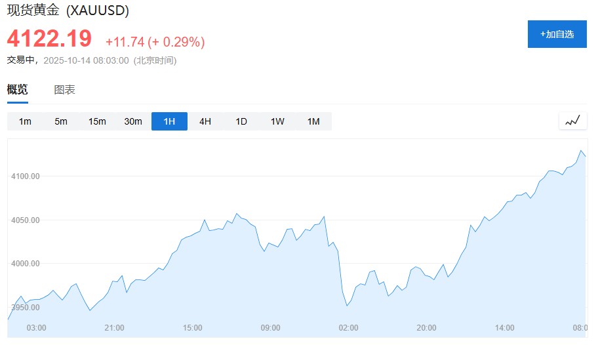The width and height of the screenshot is (598, 345).
Task: Add gold to watchlist with +加自选
Action: click(557, 34)
